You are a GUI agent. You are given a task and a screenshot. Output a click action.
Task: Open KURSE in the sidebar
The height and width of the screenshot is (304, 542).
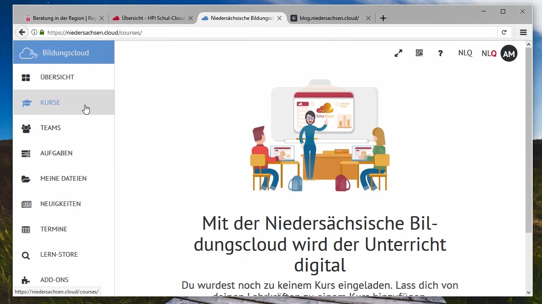(x=64, y=102)
